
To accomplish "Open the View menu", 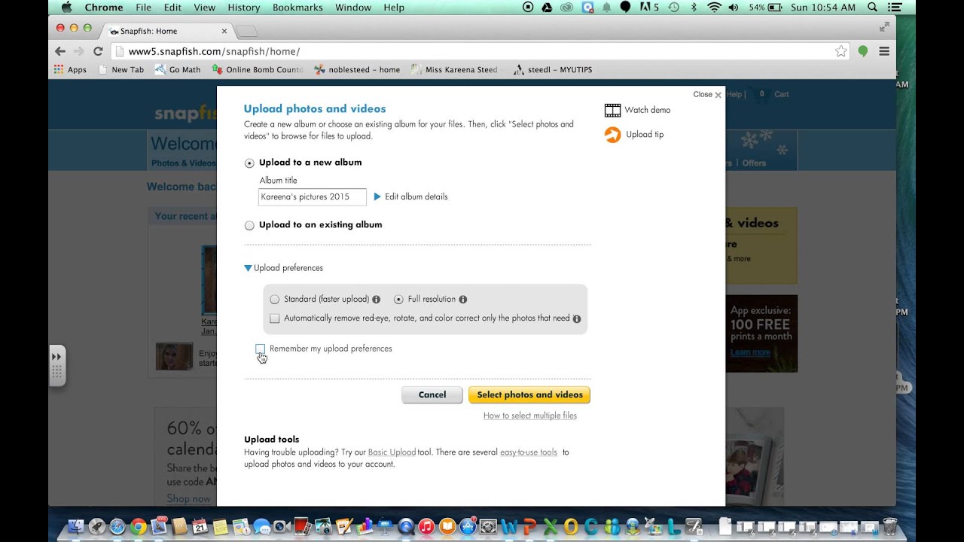I will click(204, 8).
